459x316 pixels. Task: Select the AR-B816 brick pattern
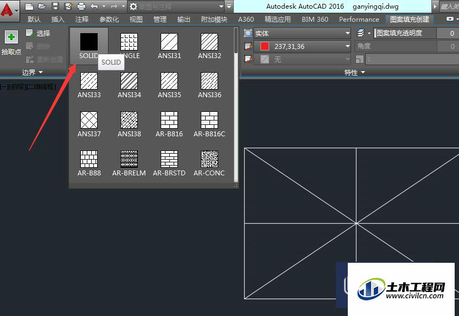click(x=169, y=124)
